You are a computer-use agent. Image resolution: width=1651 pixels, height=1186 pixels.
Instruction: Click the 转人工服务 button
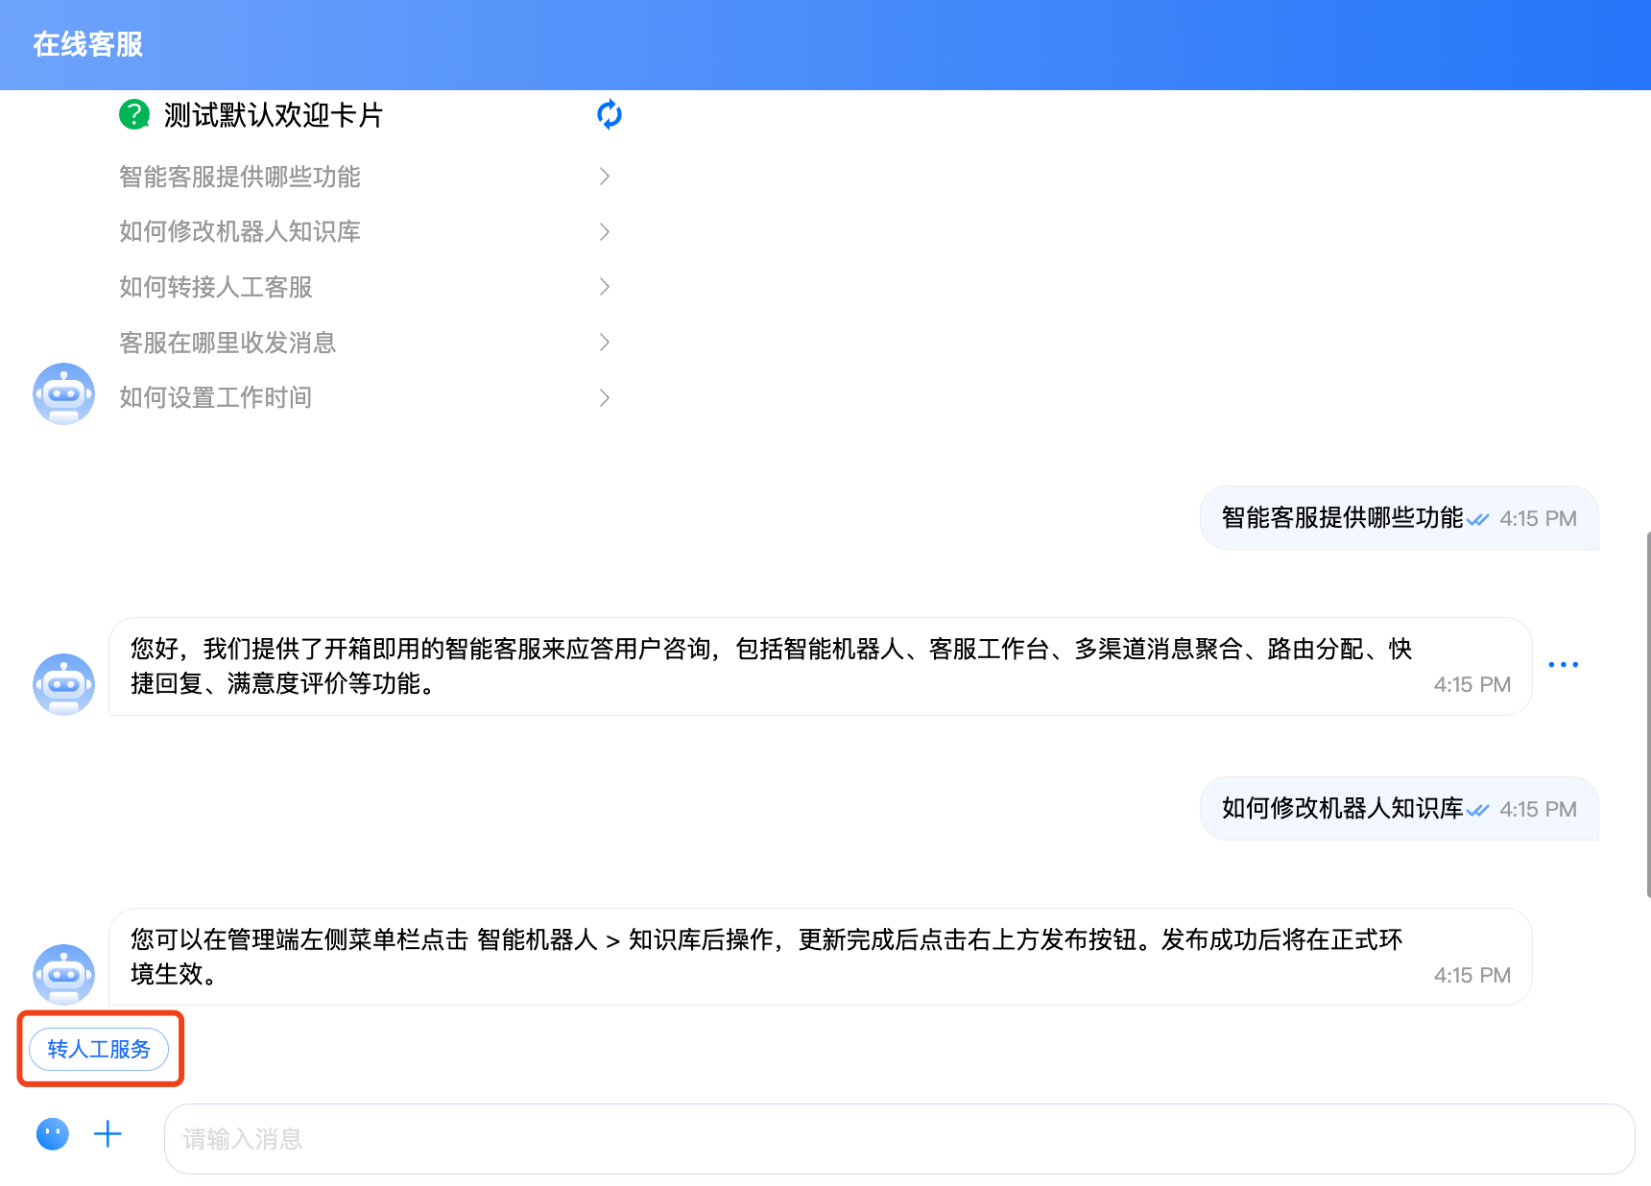[99, 1049]
